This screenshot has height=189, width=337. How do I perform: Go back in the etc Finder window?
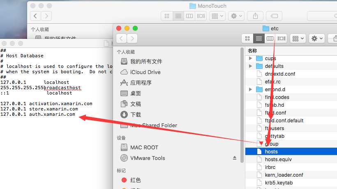(x=121, y=38)
